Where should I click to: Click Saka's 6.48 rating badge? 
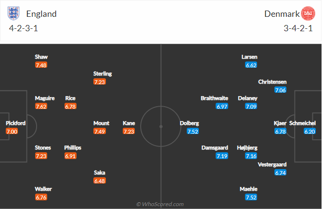point(99,181)
